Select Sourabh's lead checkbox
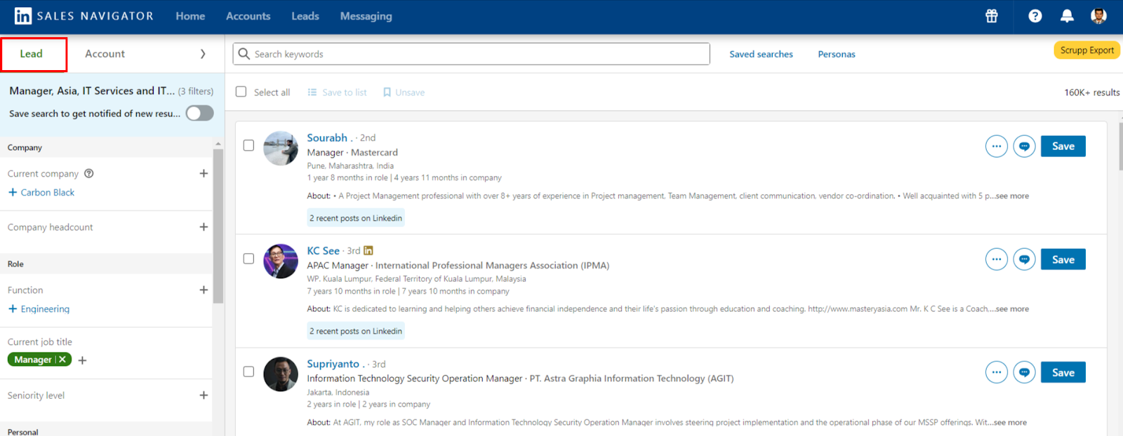The width and height of the screenshot is (1123, 436). click(248, 145)
